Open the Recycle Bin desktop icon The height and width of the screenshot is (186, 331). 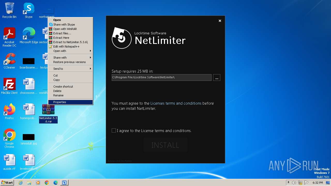tap(9, 10)
